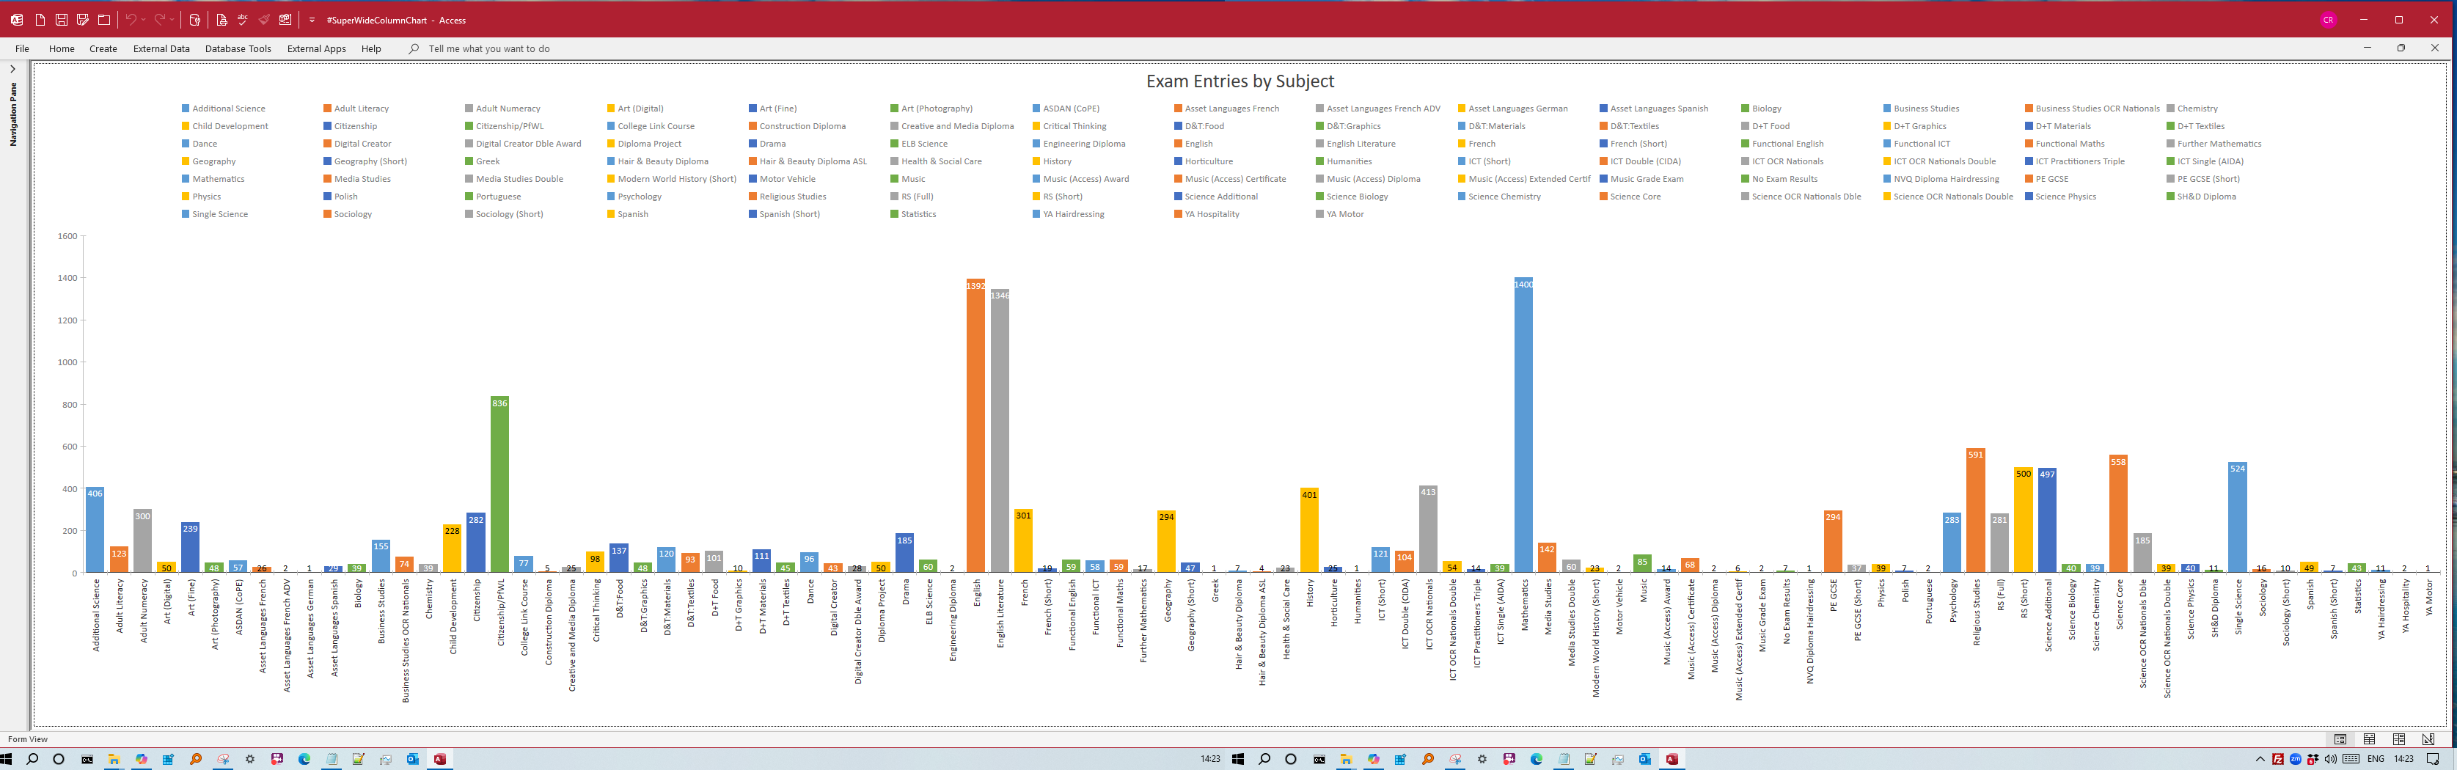Image resolution: width=2457 pixels, height=770 pixels.
Task: Click the grey English Literature bar
Action: coord(1000,431)
